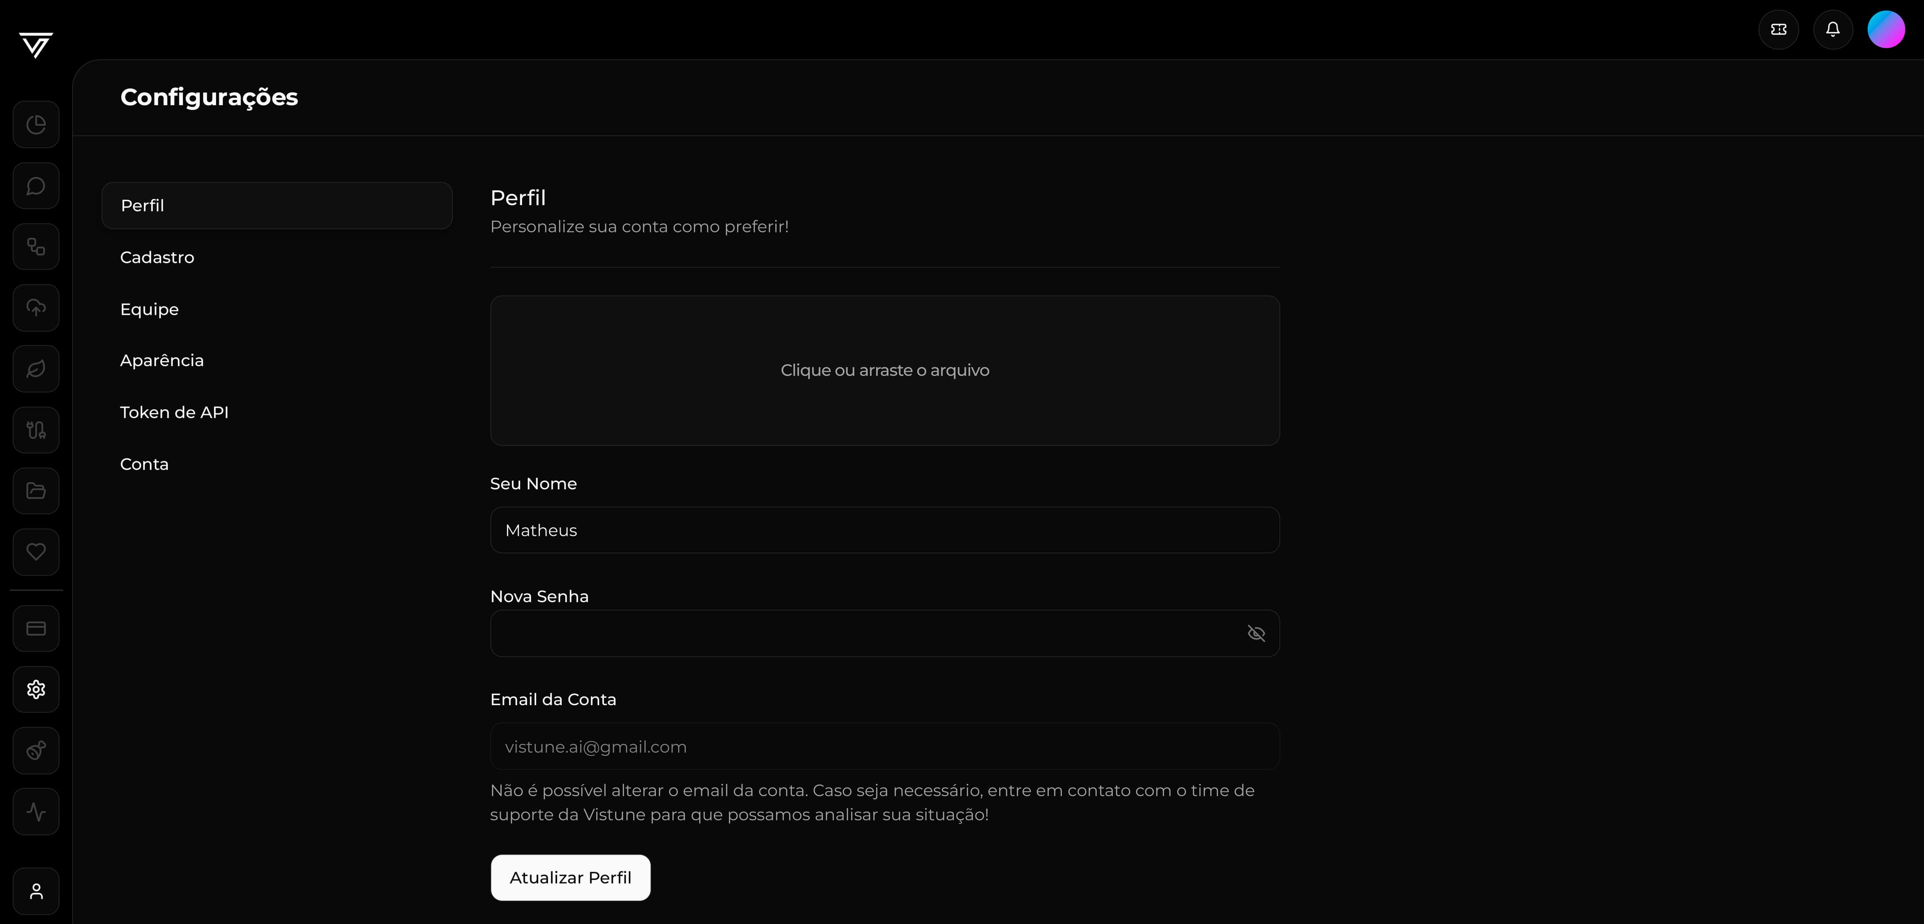Open the plug integrations icon in sidebar
This screenshot has width=1924, height=924.
[36, 430]
